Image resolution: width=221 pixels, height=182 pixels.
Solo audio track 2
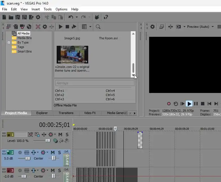click(x=59, y=153)
